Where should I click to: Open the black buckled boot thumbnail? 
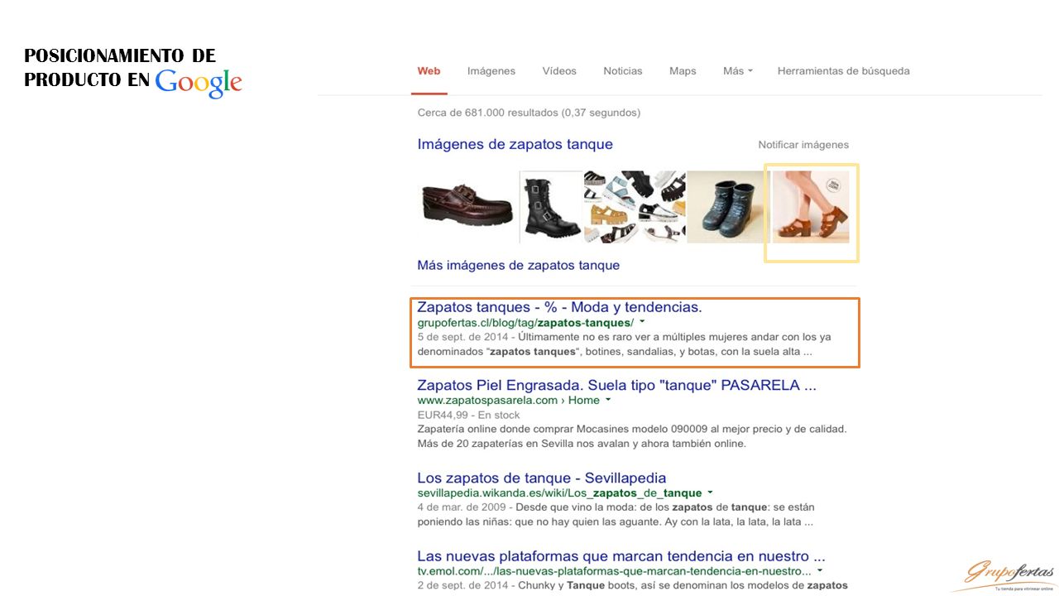tap(550, 207)
